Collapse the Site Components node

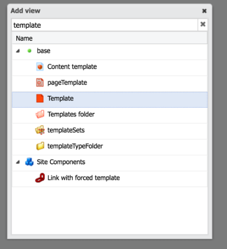tap(18, 162)
